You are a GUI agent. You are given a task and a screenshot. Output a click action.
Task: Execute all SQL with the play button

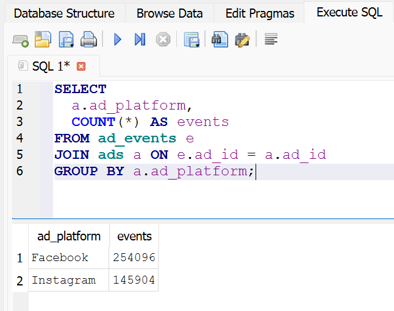[118, 40]
